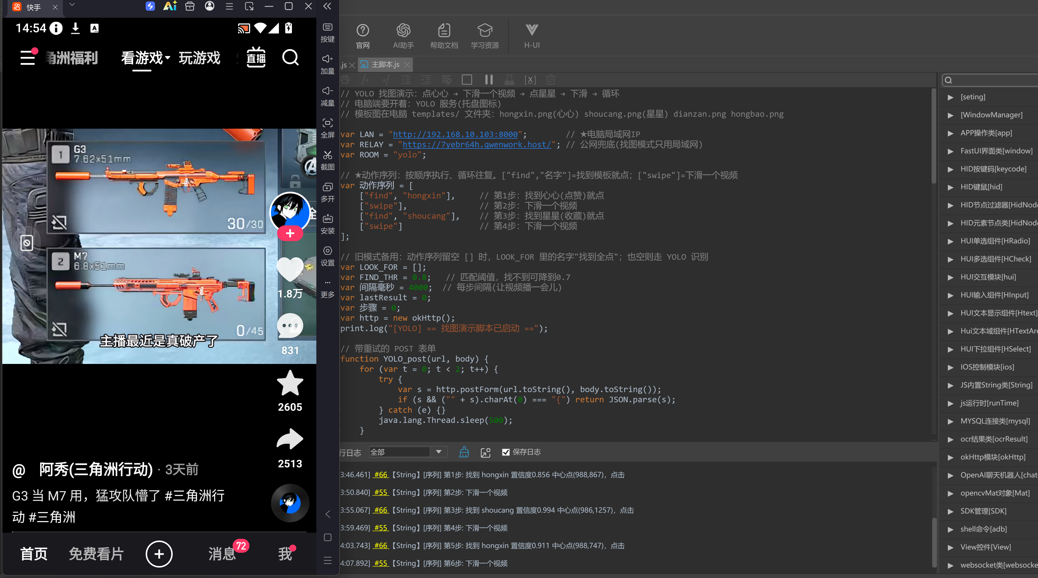Open the 直播 live tab
The width and height of the screenshot is (1038, 578).
coord(256,58)
